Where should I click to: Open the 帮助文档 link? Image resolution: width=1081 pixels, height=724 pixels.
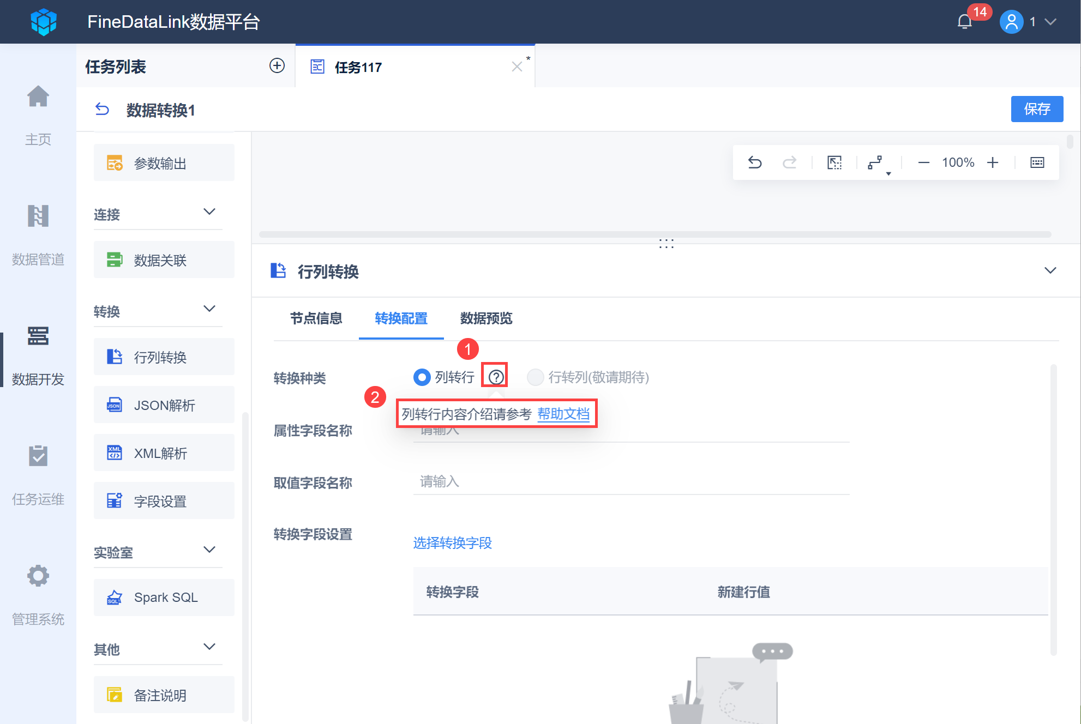(x=563, y=414)
